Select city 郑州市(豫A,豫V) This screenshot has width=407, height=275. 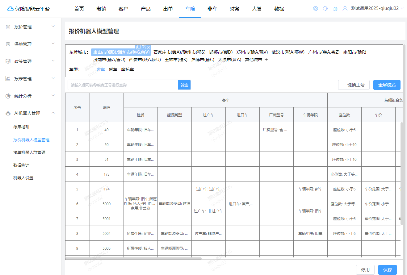click(x=252, y=52)
